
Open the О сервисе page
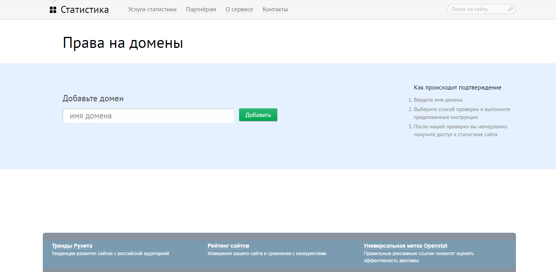239,9
